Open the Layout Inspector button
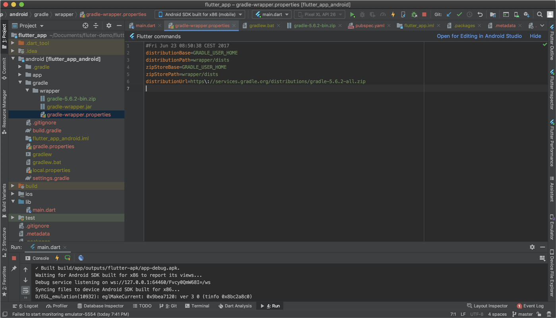This screenshot has width=556, height=318. click(x=487, y=306)
